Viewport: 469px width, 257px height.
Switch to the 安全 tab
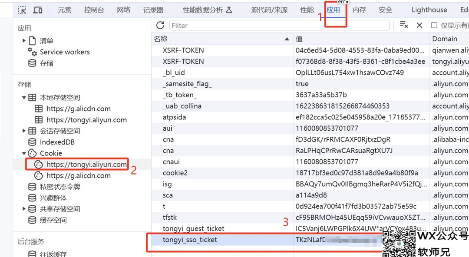[x=385, y=10]
